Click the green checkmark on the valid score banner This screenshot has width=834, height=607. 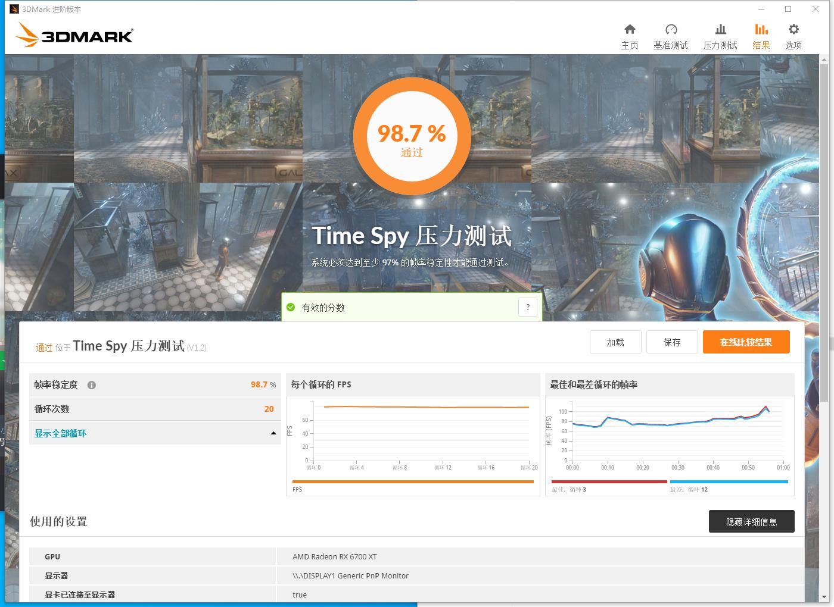tap(291, 308)
